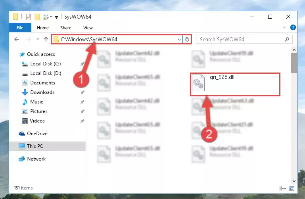Click the 151 items status text
This screenshot has height=199, width=305.
coord(23,188)
